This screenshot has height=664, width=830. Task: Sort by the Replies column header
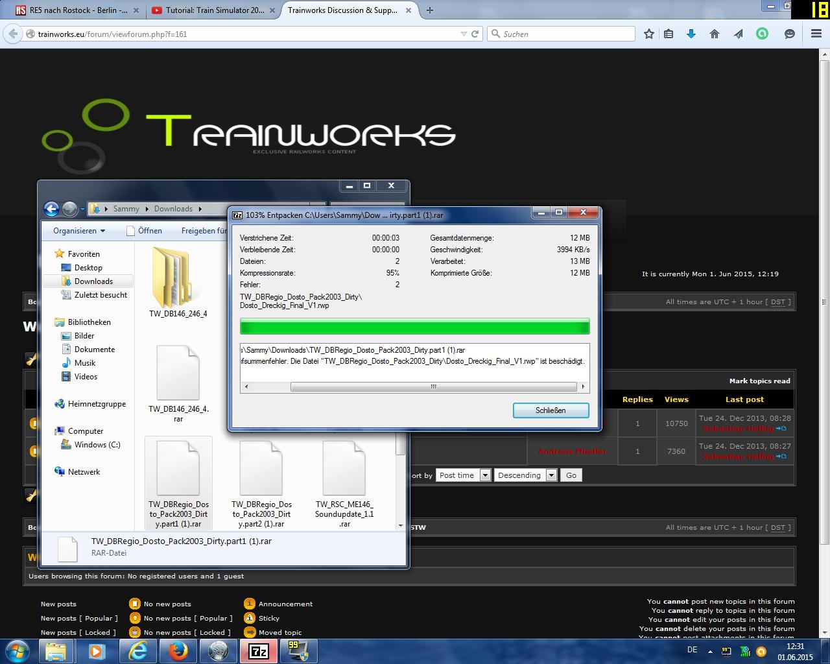click(637, 399)
